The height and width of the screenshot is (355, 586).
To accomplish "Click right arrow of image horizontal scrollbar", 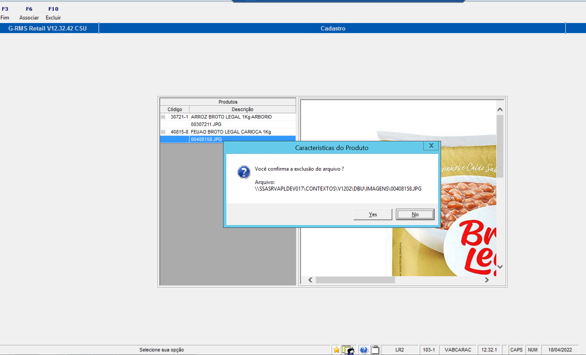I will pyautogui.click(x=487, y=280).
